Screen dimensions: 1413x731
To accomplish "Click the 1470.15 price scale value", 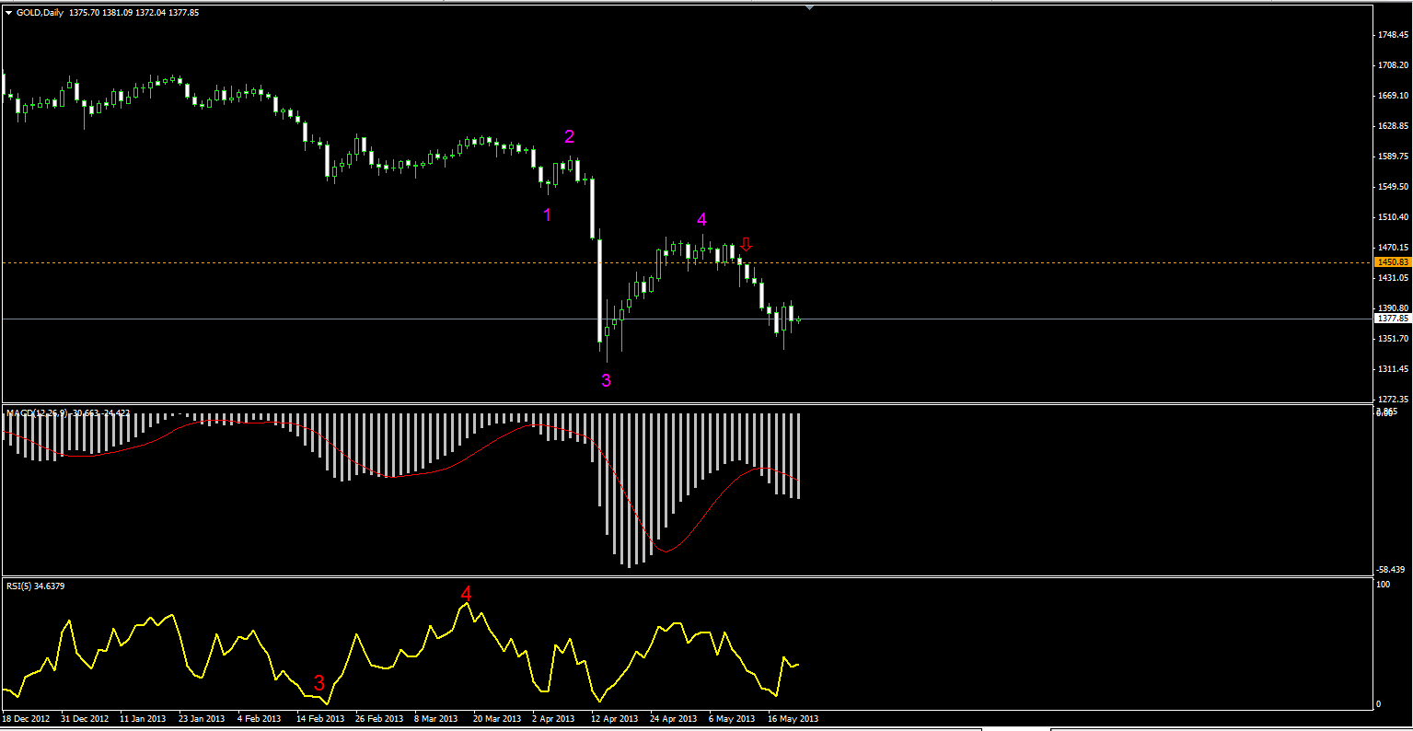I will (1394, 248).
